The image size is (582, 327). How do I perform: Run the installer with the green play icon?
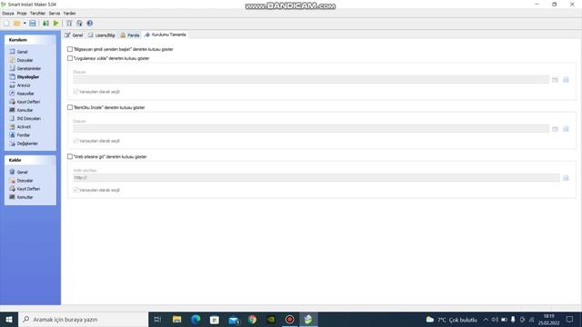(55, 24)
